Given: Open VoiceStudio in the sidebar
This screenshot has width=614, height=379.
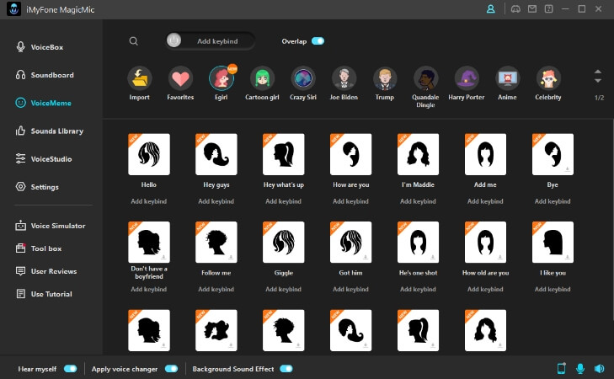Looking at the screenshot, I should point(44,159).
